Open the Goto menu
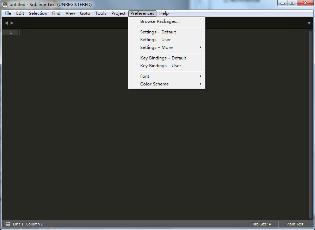The width and height of the screenshot is (315, 230). (x=85, y=13)
